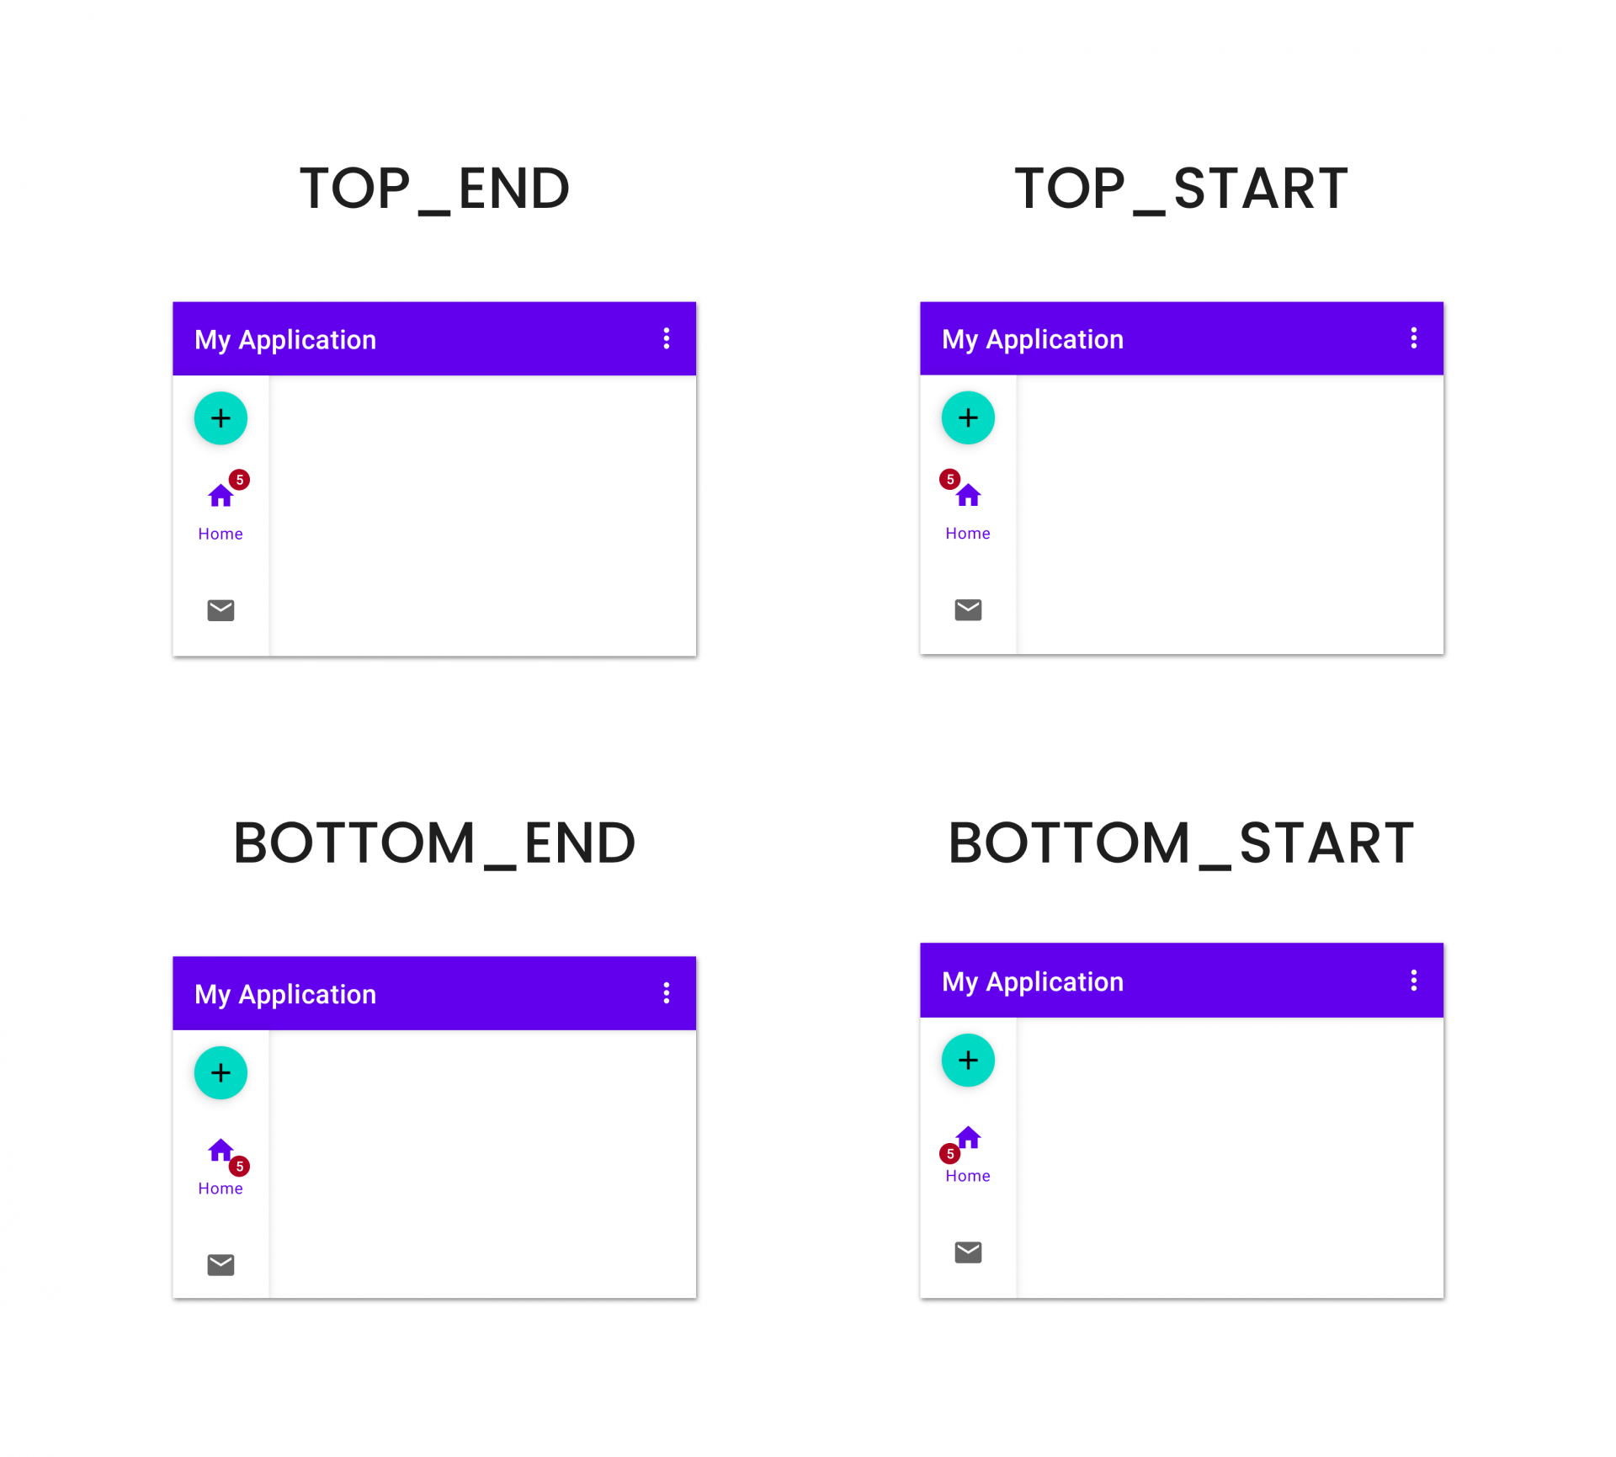Click the add button in BOTTOM_START panel
Image resolution: width=1616 pixels, height=1457 pixels.
coord(968,1060)
